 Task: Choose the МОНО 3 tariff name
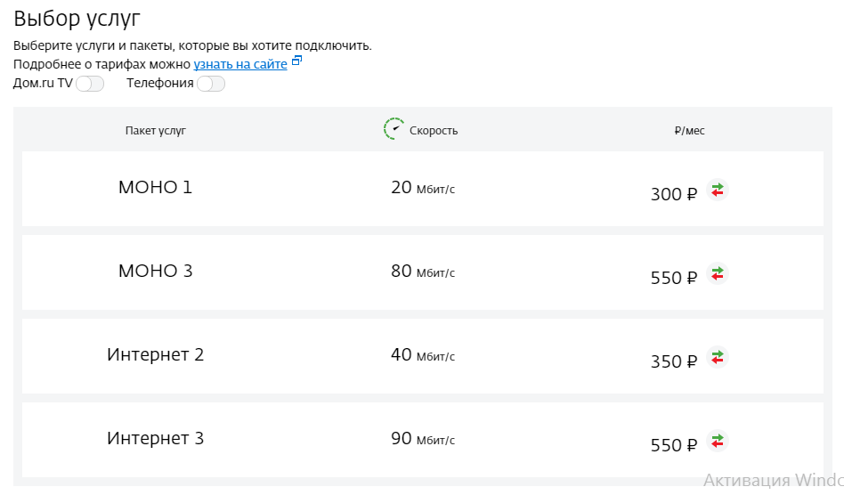point(156,272)
